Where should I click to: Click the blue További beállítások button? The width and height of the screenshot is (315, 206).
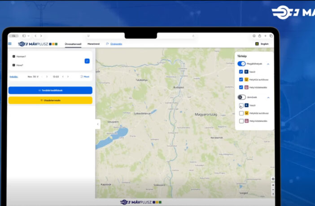click(50, 90)
